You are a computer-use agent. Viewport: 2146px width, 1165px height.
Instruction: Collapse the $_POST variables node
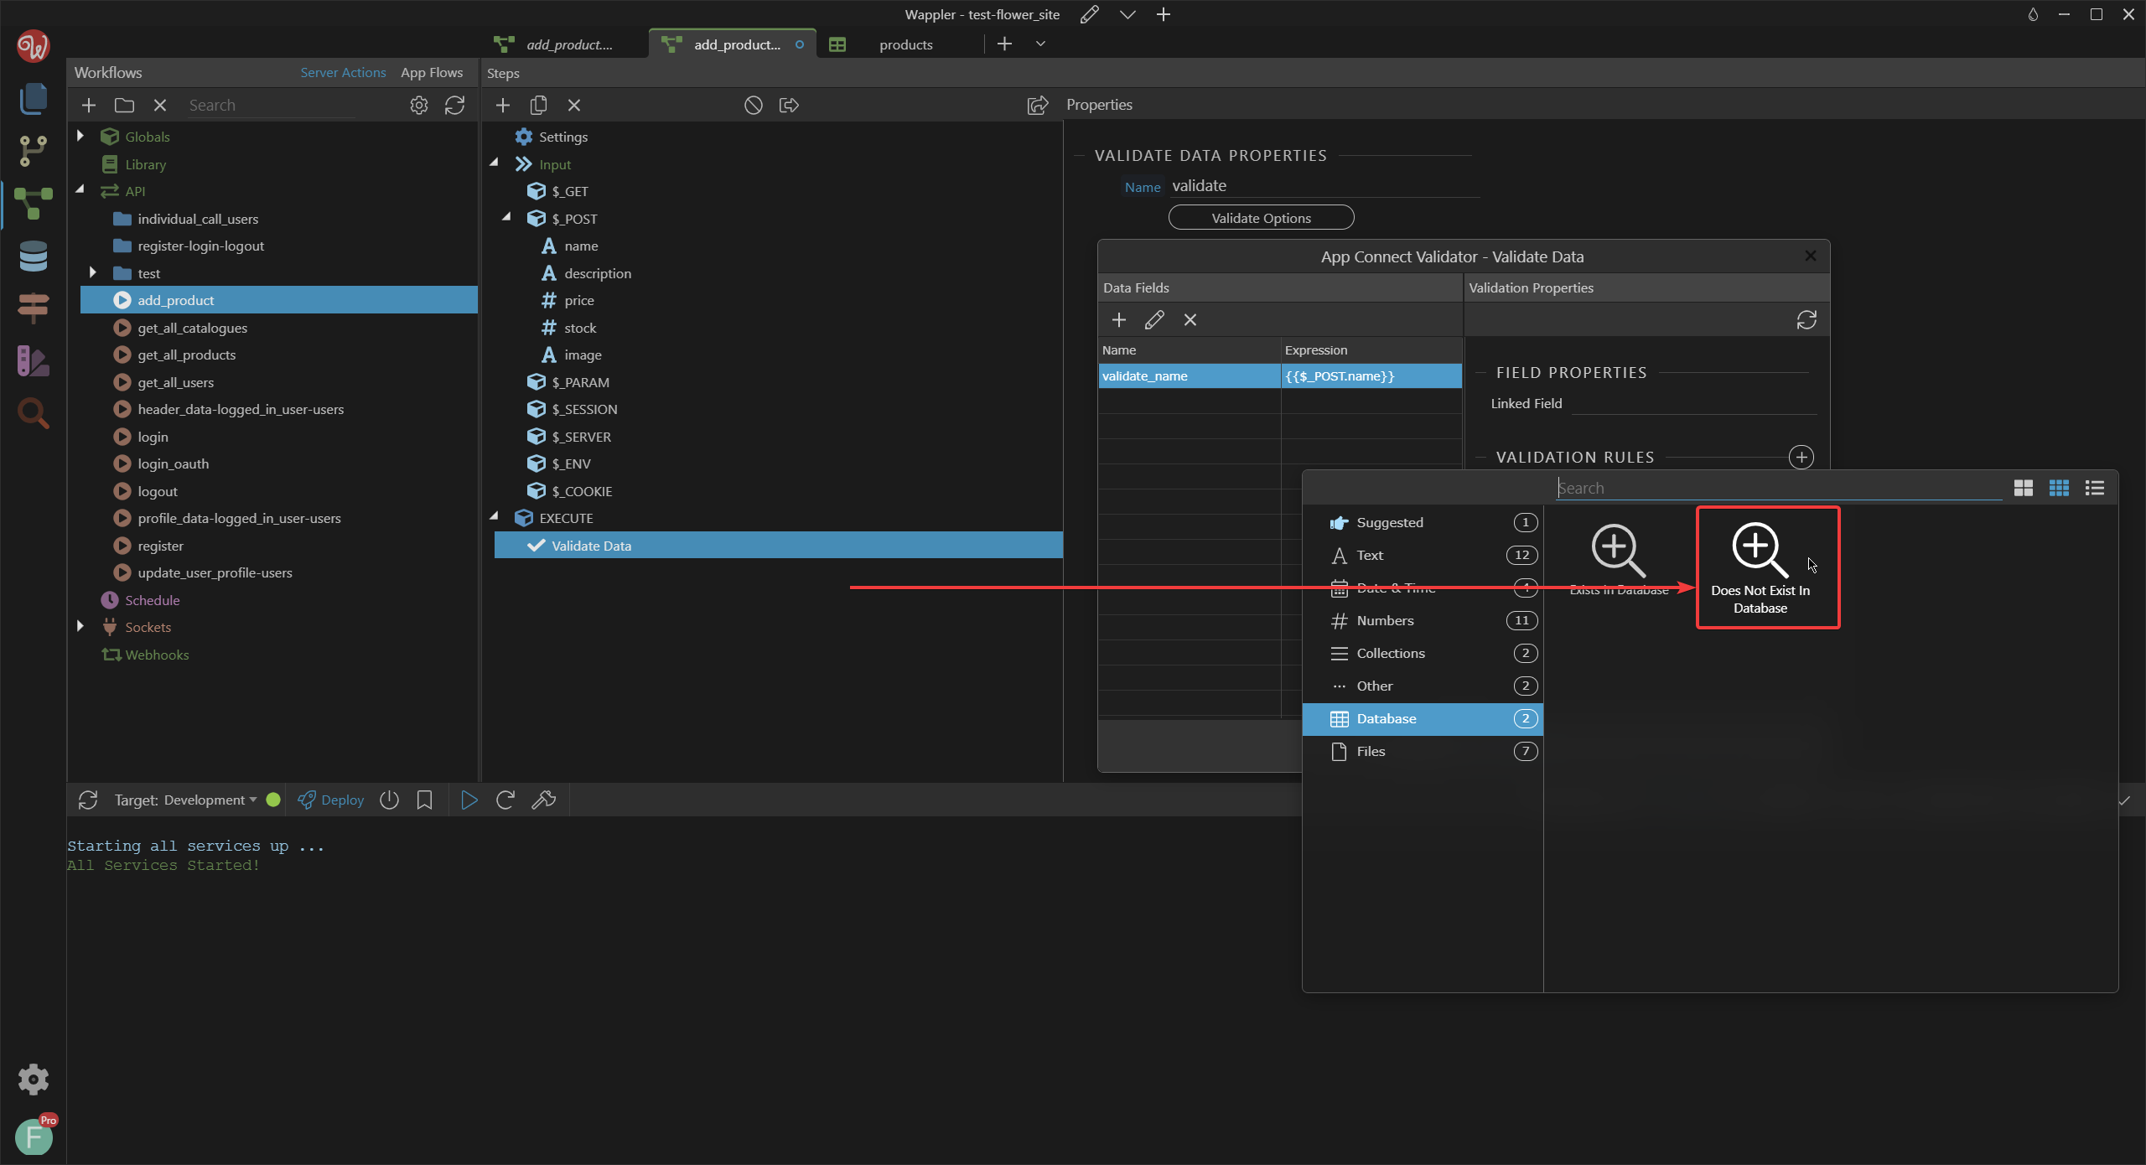507,218
